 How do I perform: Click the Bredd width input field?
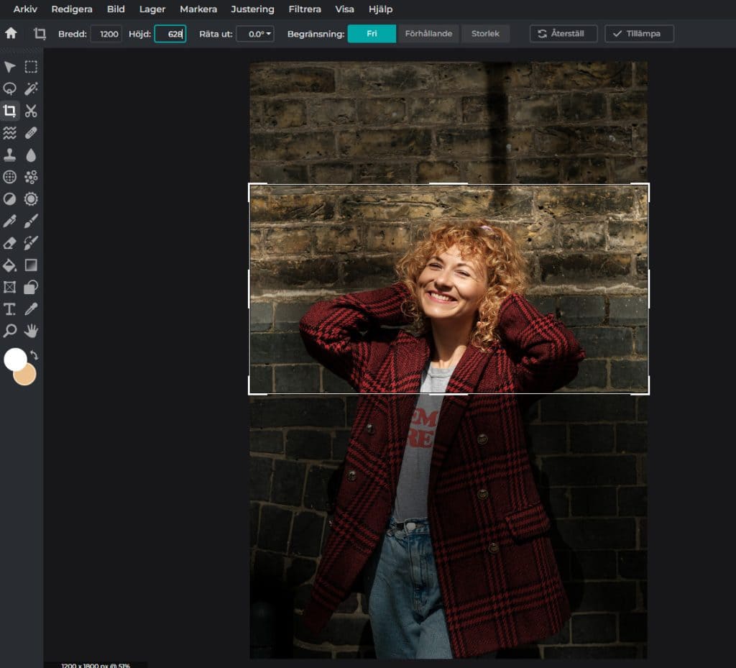coord(106,34)
